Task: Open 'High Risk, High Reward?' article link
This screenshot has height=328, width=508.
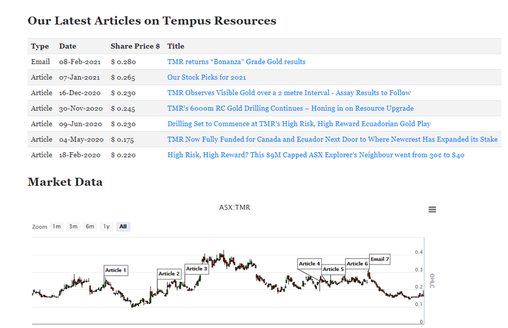Action: [316, 155]
